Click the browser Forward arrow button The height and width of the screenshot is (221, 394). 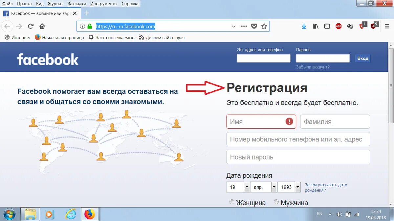pyautogui.click(x=19, y=26)
